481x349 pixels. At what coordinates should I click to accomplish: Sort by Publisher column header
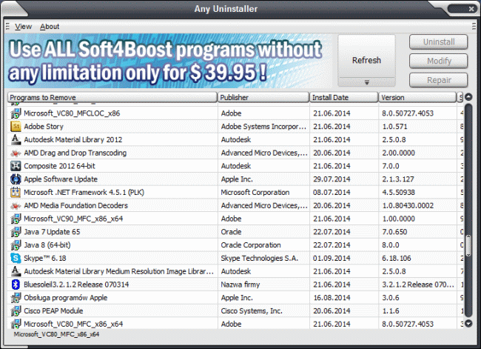[x=263, y=97]
